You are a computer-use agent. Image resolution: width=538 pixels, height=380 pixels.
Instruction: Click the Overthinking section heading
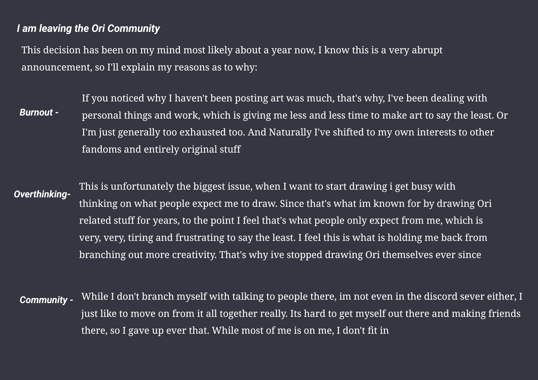point(42,194)
